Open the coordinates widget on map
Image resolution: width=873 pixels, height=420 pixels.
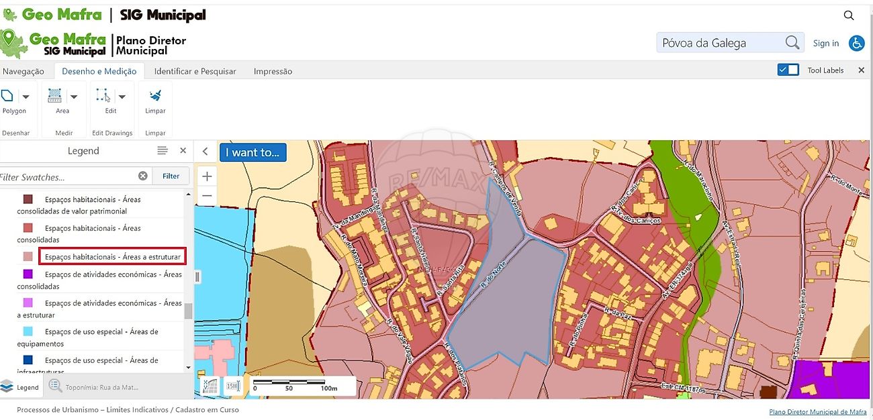(x=210, y=386)
